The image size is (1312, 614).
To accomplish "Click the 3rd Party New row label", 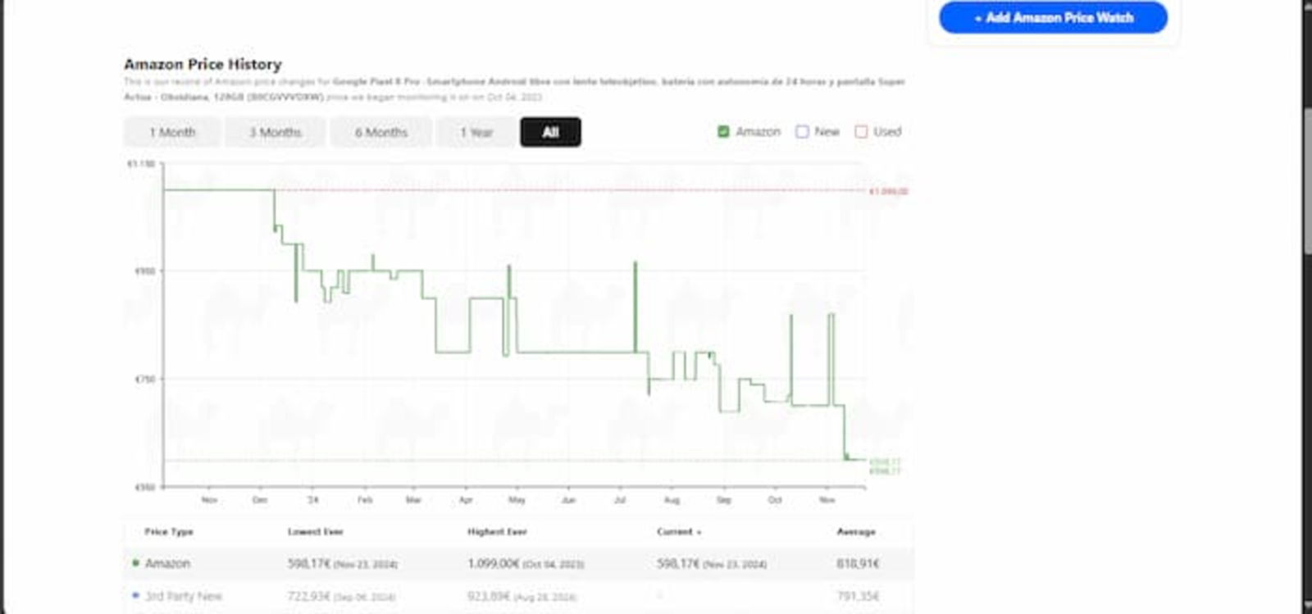I will click(x=184, y=596).
